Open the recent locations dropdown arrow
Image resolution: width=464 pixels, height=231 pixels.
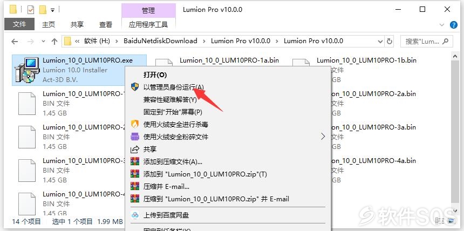click(44, 42)
